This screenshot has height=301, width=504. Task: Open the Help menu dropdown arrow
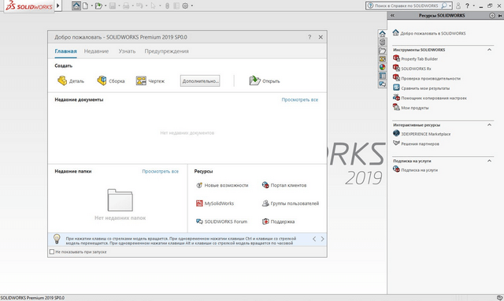pos(473,6)
